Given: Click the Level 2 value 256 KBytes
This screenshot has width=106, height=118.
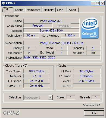Looking at the screenshot, I should 87,81.
